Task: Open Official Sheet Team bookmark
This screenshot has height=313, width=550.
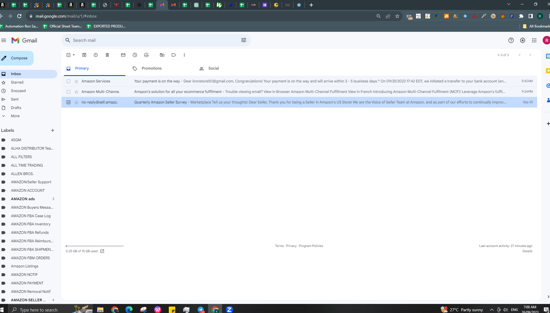Action: [x=62, y=26]
